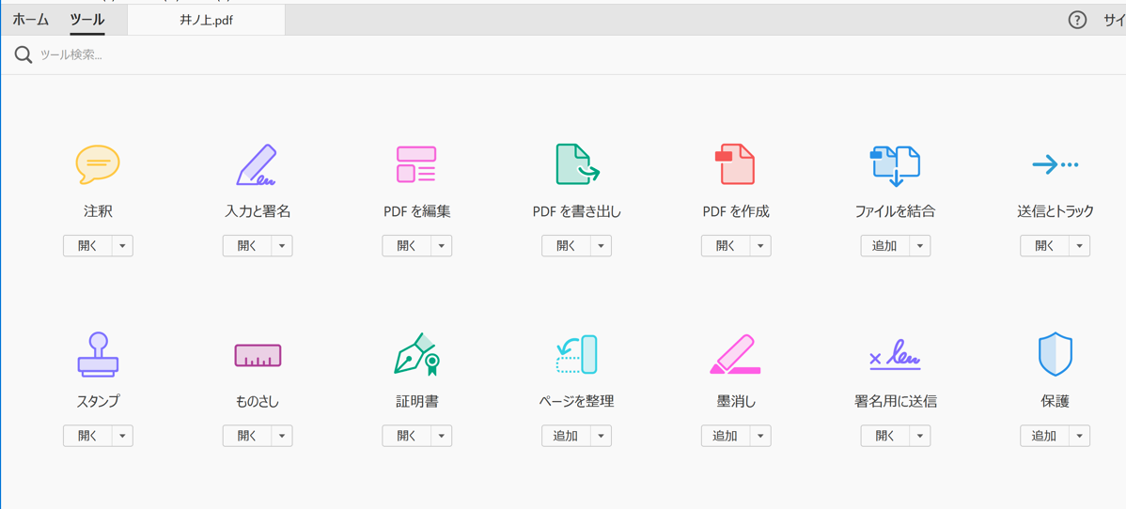This screenshot has width=1126, height=509.
Task: Switch to the ホーム tab
Action: [x=31, y=20]
